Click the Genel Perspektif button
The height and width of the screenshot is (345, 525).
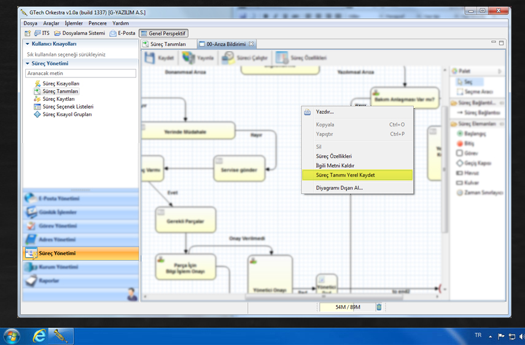point(163,33)
